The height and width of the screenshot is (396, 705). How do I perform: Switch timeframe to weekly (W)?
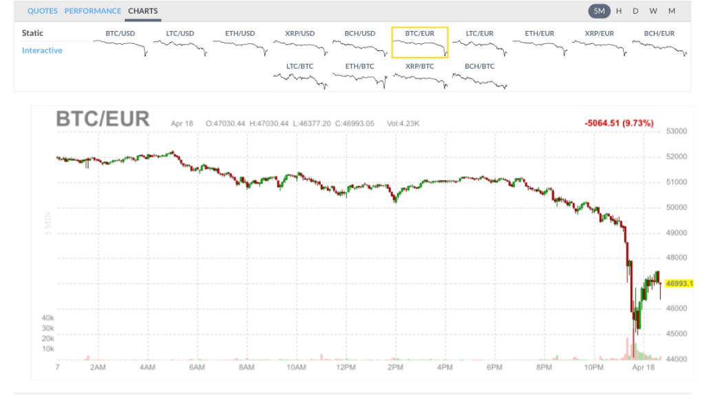pyautogui.click(x=653, y=11)
